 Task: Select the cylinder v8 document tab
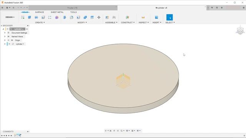[x=162, y=8]
